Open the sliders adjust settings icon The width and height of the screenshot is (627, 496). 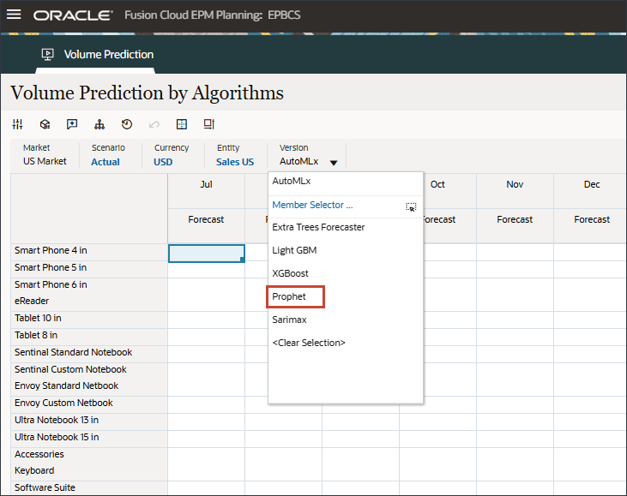pos(18,124)
